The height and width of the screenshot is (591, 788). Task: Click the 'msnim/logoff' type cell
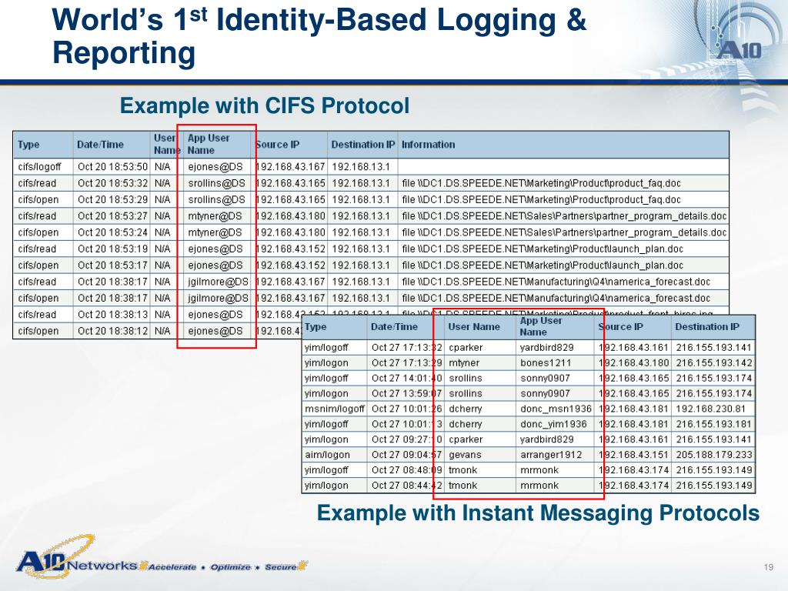[x=335, y=409]
